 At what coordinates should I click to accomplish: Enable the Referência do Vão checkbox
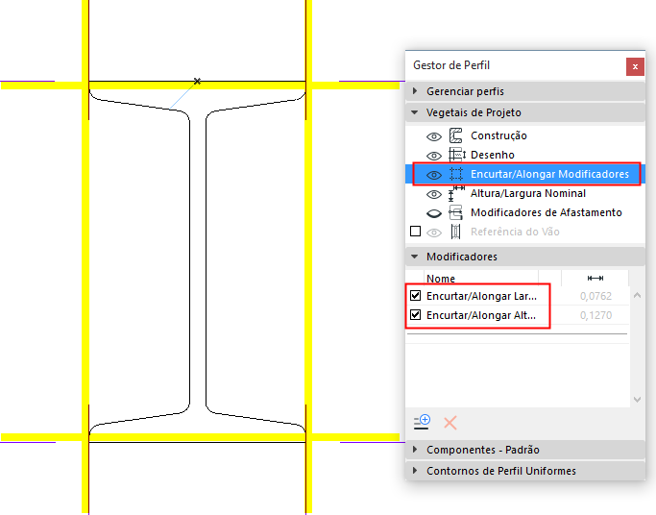[x=416, y=231]
